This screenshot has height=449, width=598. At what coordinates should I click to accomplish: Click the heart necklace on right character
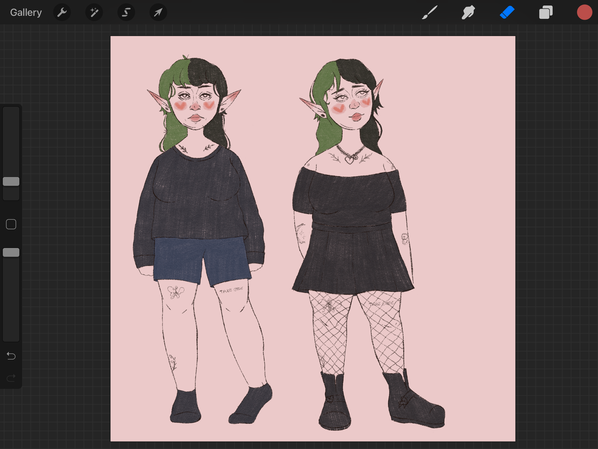pos(350,160)
